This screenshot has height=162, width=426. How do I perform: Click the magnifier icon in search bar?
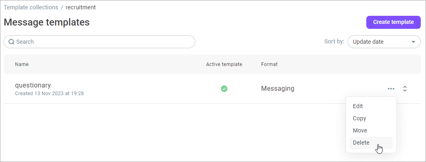[x=11, y=42]
